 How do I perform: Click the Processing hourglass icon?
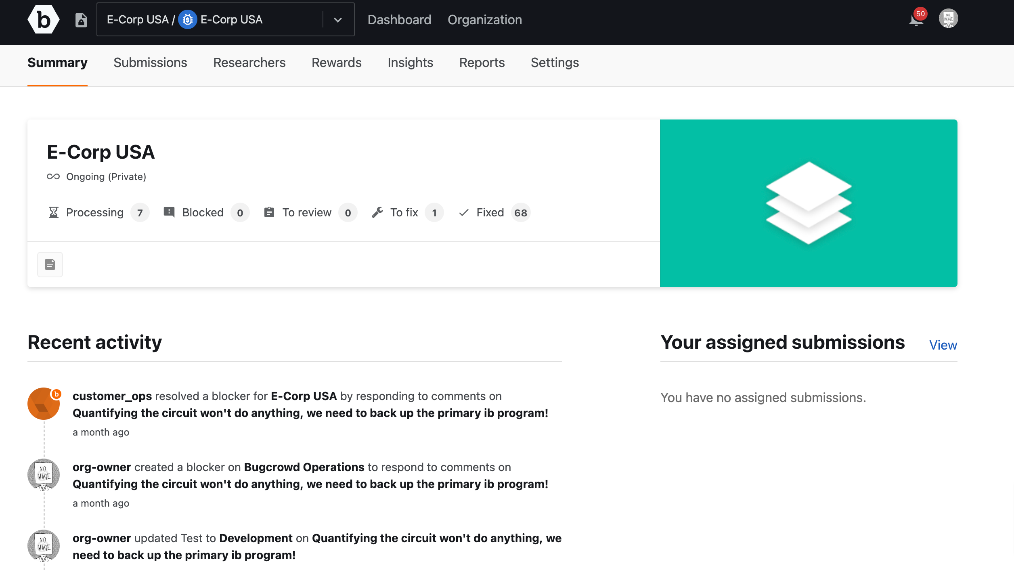53,212
